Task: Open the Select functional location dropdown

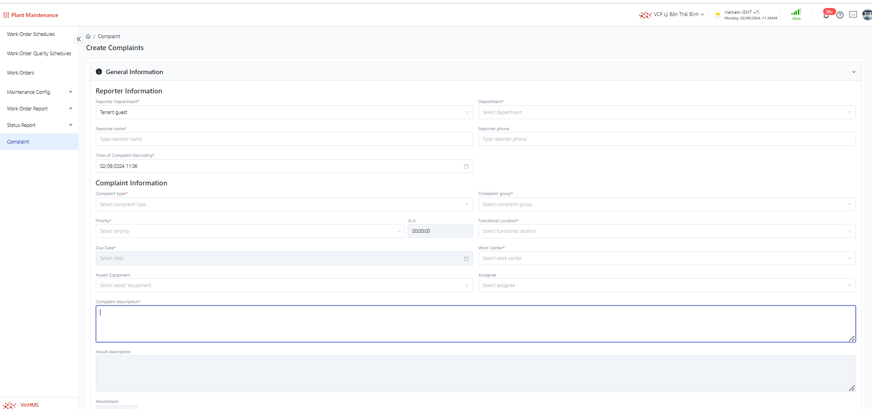Action: click(x=667, y=231)
